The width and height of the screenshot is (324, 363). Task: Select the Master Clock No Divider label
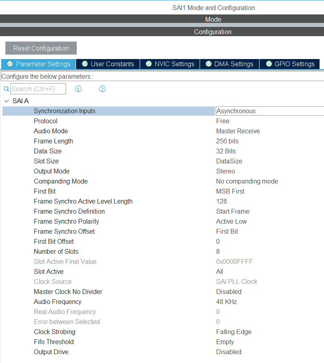click(68, 292)
